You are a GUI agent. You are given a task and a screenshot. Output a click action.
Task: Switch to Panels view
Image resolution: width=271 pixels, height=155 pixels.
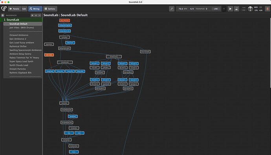(x=15, y=9)
